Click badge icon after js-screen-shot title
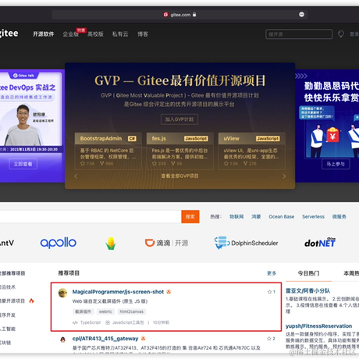 coord(169,292)
